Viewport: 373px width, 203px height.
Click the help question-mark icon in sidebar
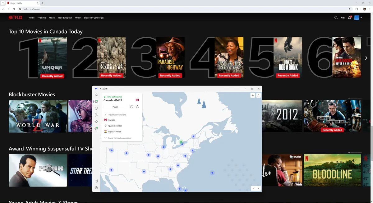coord(96,181)
